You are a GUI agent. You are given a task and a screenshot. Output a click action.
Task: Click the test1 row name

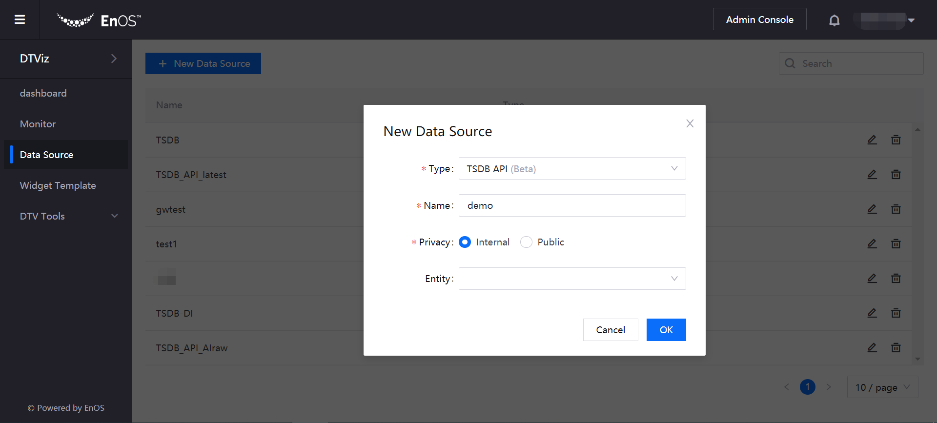tap(166, 244)
